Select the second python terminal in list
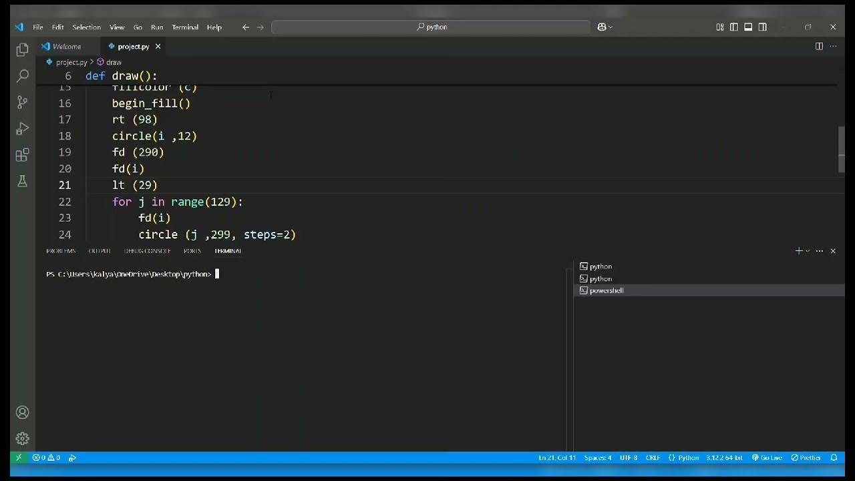 coord(709,279)
